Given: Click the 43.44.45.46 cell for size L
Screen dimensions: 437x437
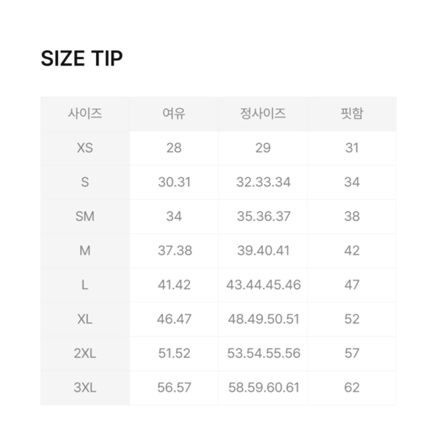Looking at the screenshot, I should coord(263,285).
